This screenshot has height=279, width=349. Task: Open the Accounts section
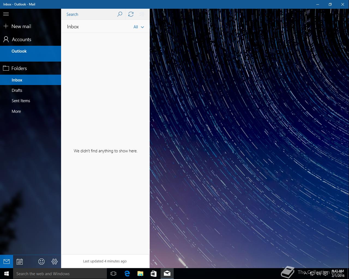[x=21, y=40]
